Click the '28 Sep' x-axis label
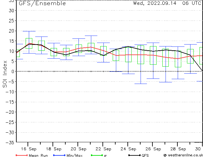Screen dimensions: 203x157 tap(178, 149)
